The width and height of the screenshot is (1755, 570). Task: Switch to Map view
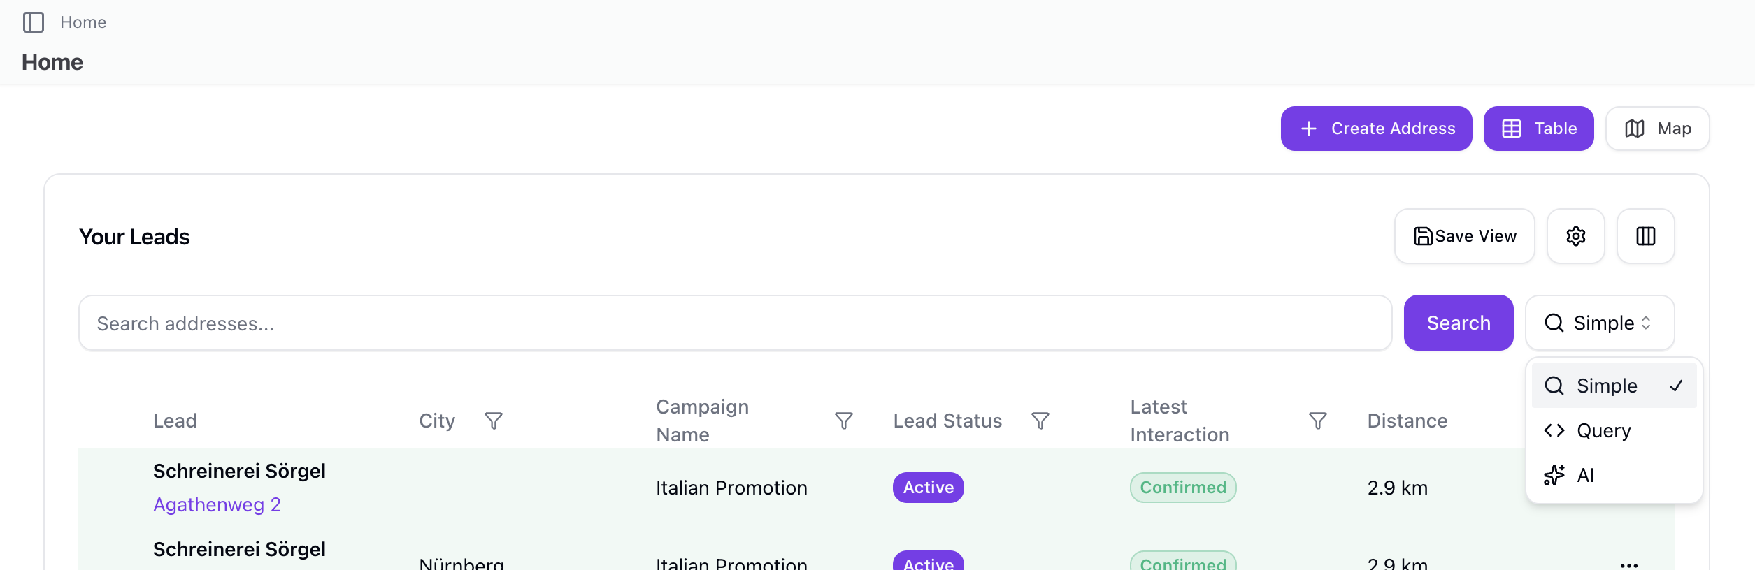coord(1657,129)
